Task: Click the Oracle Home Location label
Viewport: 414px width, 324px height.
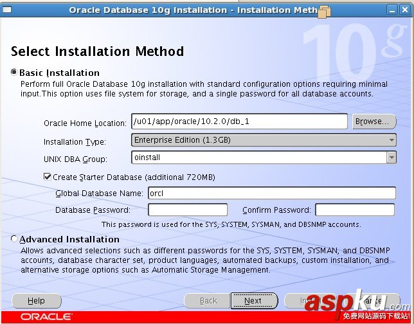Action: tap(85, 123)
